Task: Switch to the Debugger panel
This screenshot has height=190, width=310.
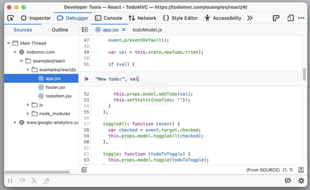Action: click(x=73, y=18)
